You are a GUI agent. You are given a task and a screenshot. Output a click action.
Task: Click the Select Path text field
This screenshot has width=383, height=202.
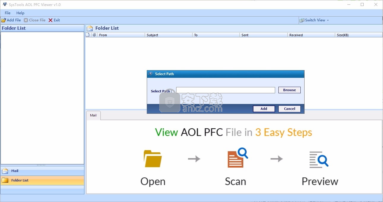(226, 90)
